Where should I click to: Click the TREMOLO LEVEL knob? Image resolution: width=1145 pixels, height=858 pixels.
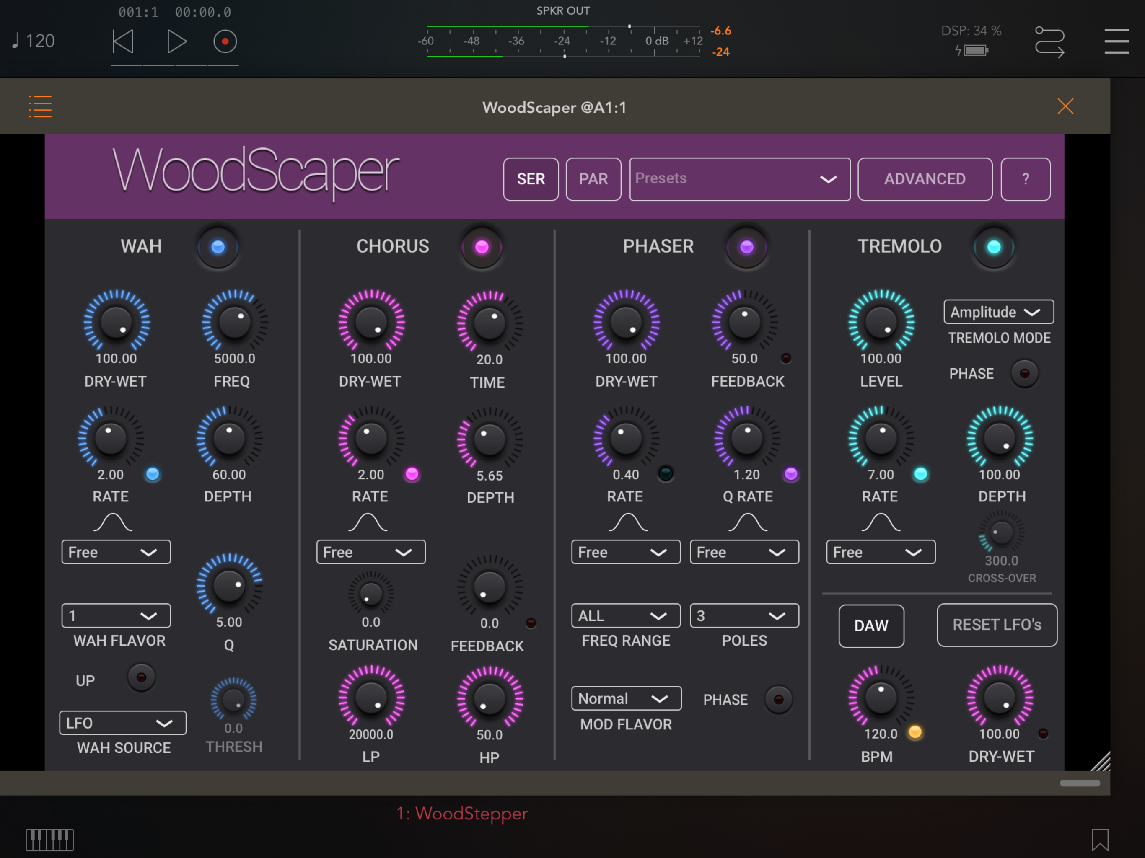point(881,323)
